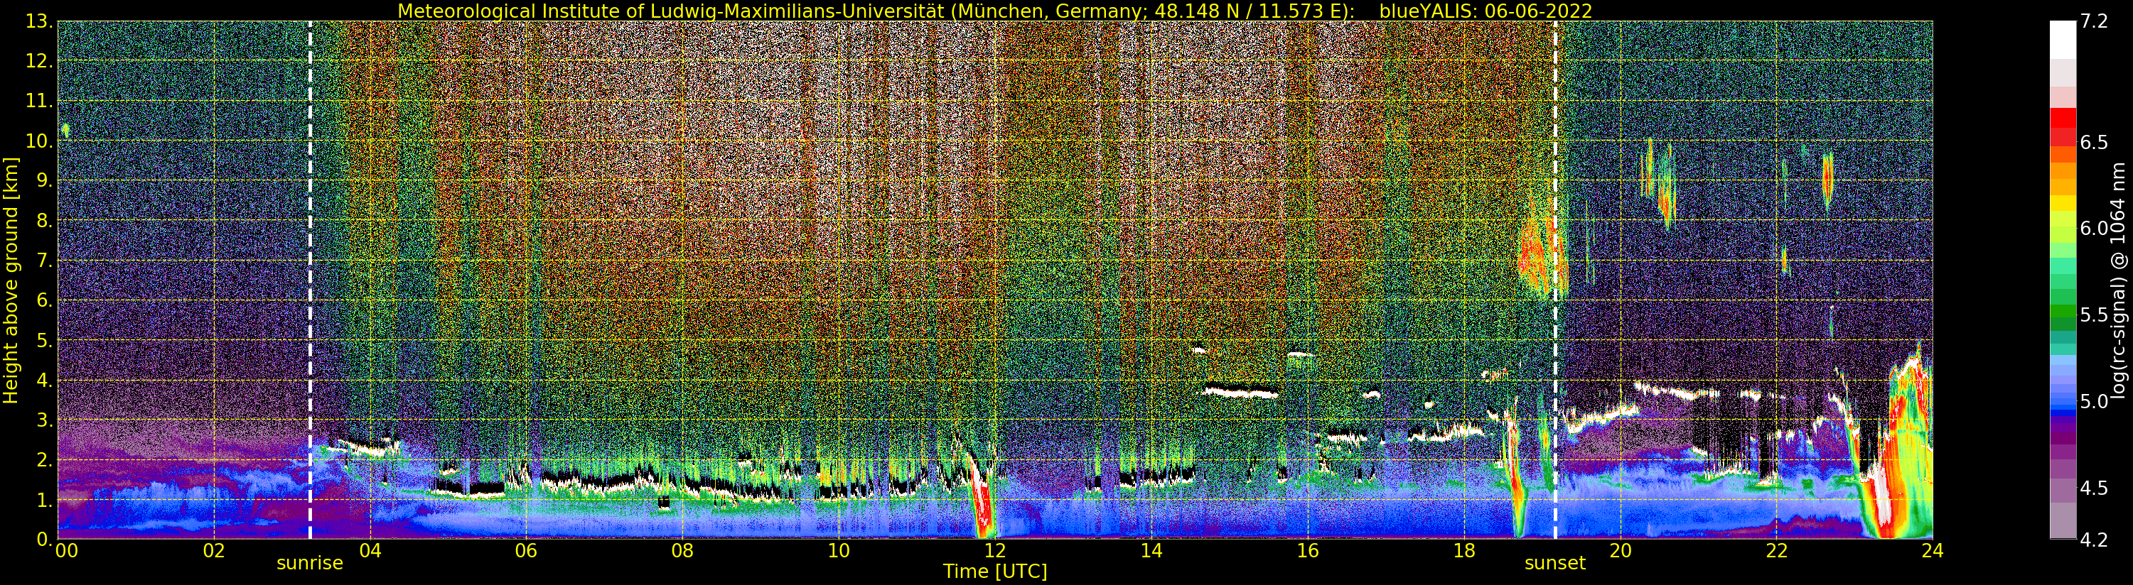
Task: Click the 'Time [UTC]' axis label
Action: [995, 572]
